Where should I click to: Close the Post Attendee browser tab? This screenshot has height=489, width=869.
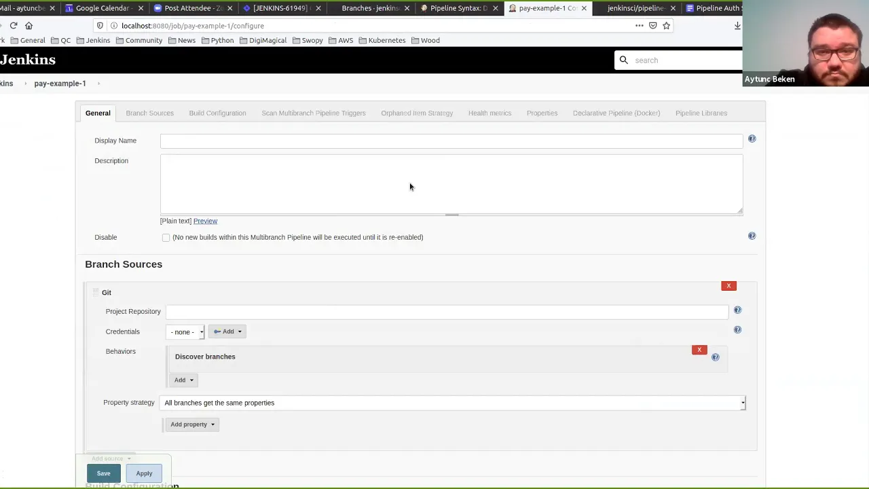[x=229, y=8]
